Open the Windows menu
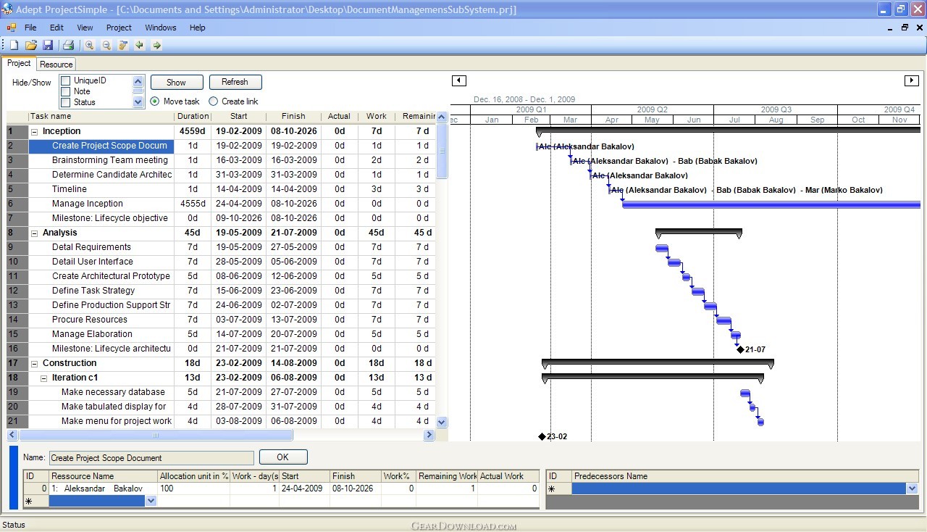 pyautogui.click(x=161, y=28)
